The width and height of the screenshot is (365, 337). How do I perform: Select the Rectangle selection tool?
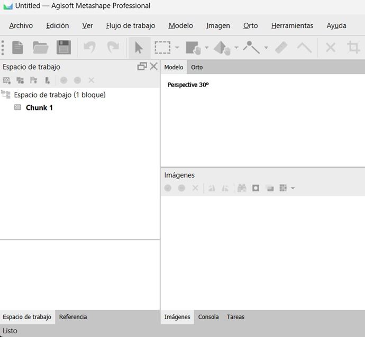162,48
